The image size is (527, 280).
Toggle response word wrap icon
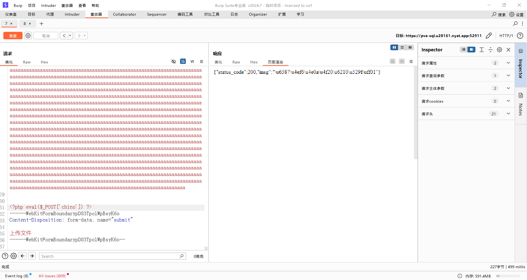point(393,61)
